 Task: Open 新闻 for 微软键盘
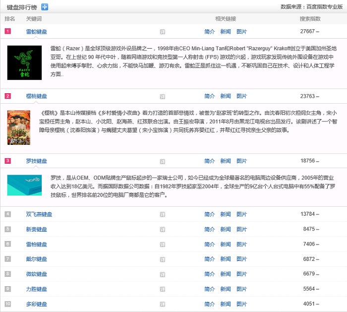[x=226, y=274]
